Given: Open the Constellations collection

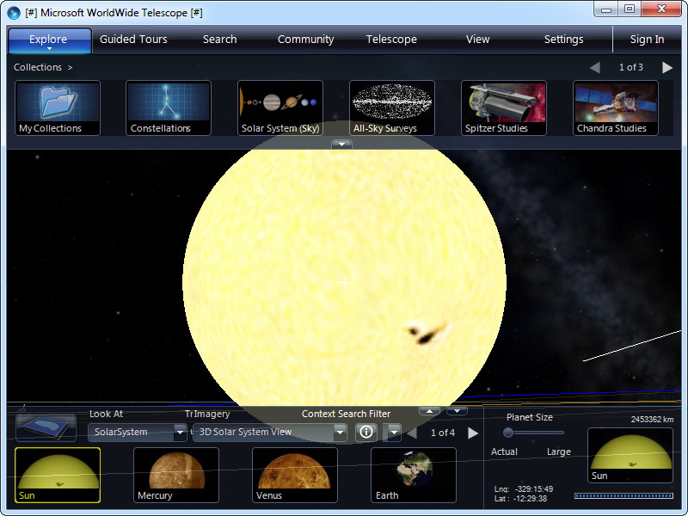Looking at the screenshot, I should tap(169, 108).
